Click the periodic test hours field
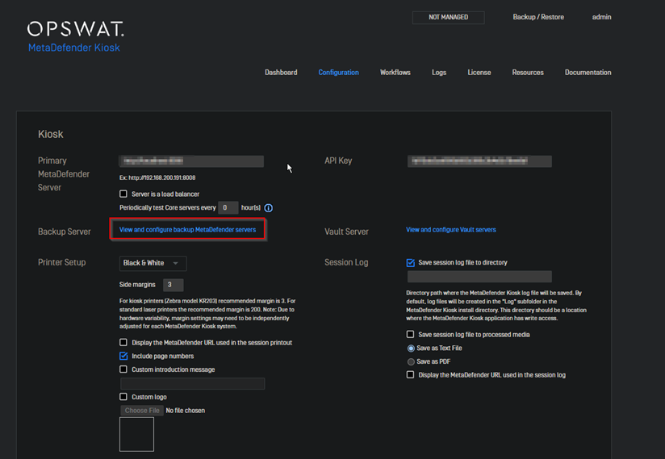The image size is (665, 459). coord(228,207)
